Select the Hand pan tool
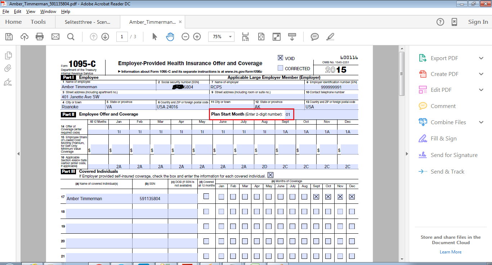This screenshot has width=492, height=265. click(170, 37)
